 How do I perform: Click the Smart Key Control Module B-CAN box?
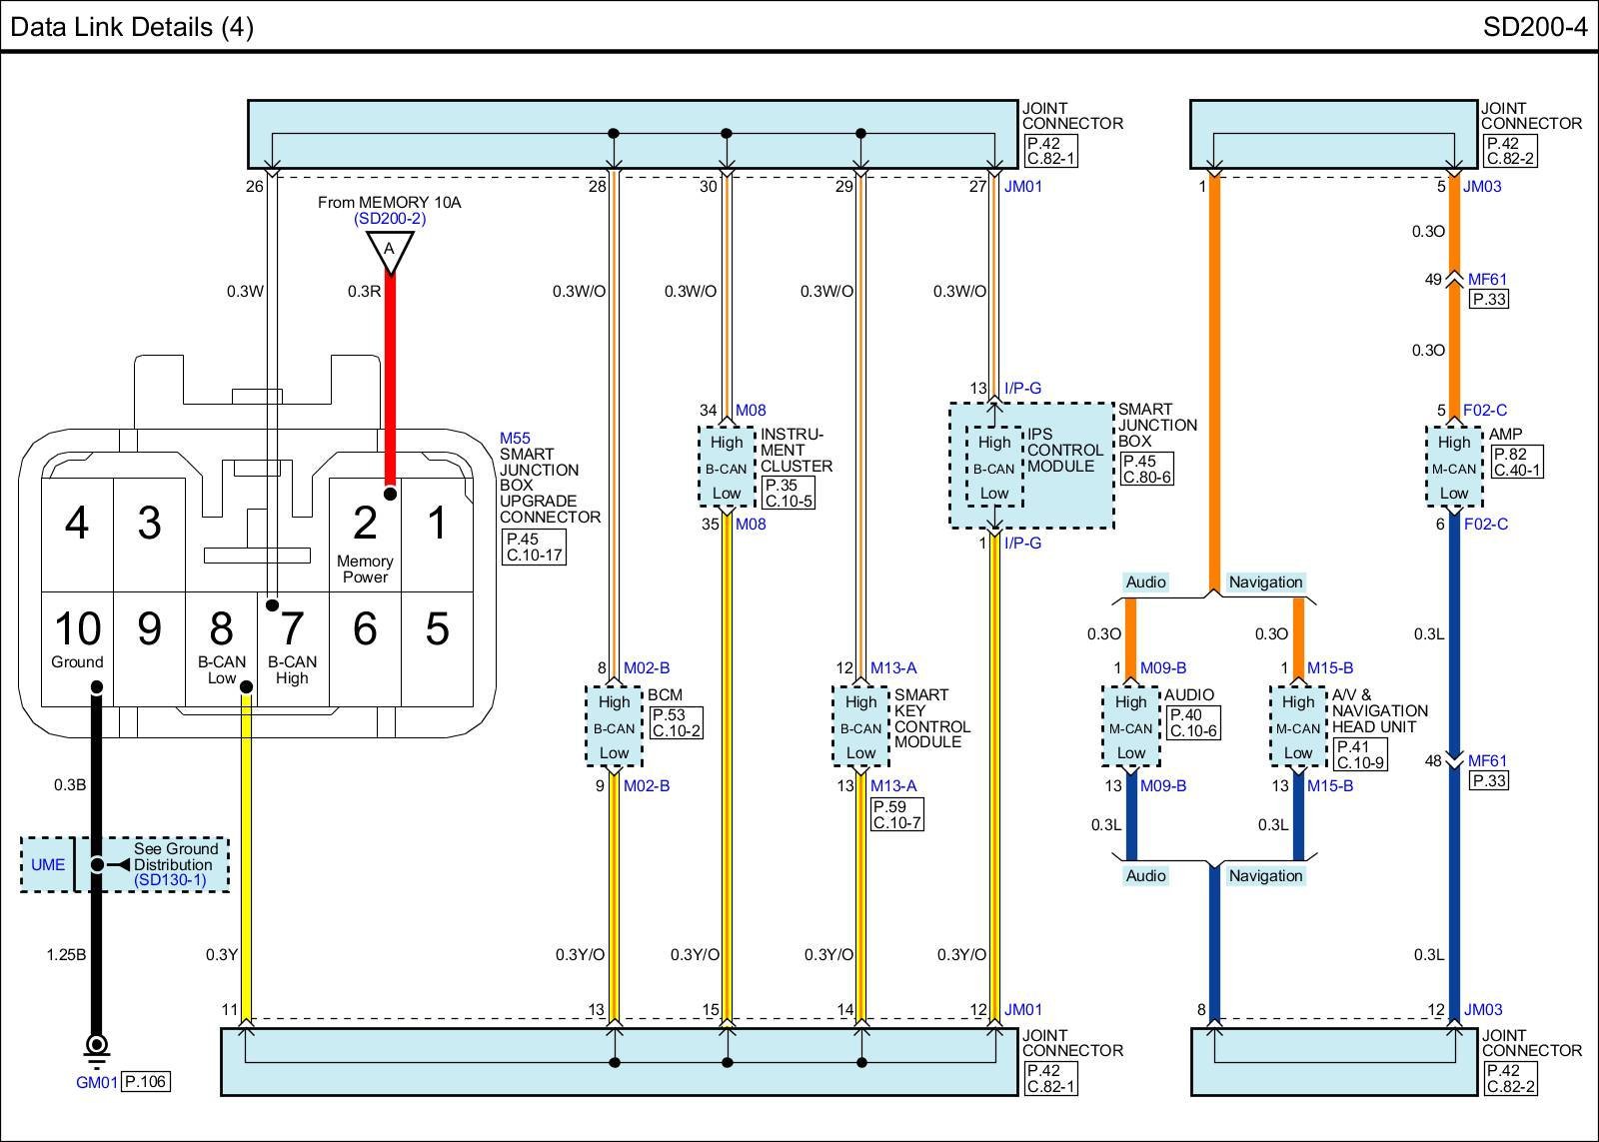pos(860,728)
